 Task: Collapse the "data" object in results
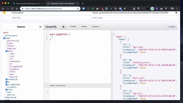coord(112,37)
